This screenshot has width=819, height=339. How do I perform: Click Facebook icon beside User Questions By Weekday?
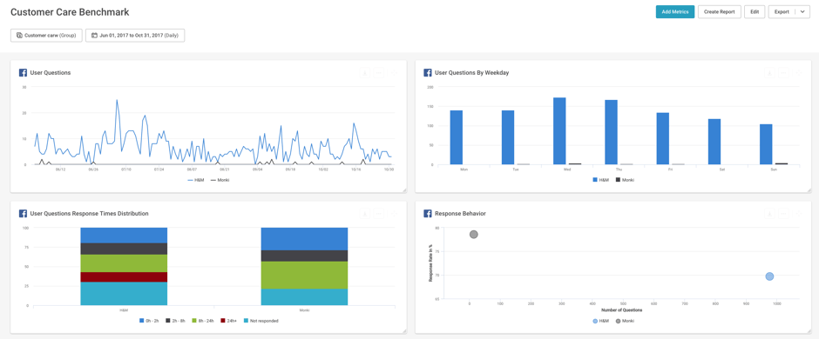point(427,73)
